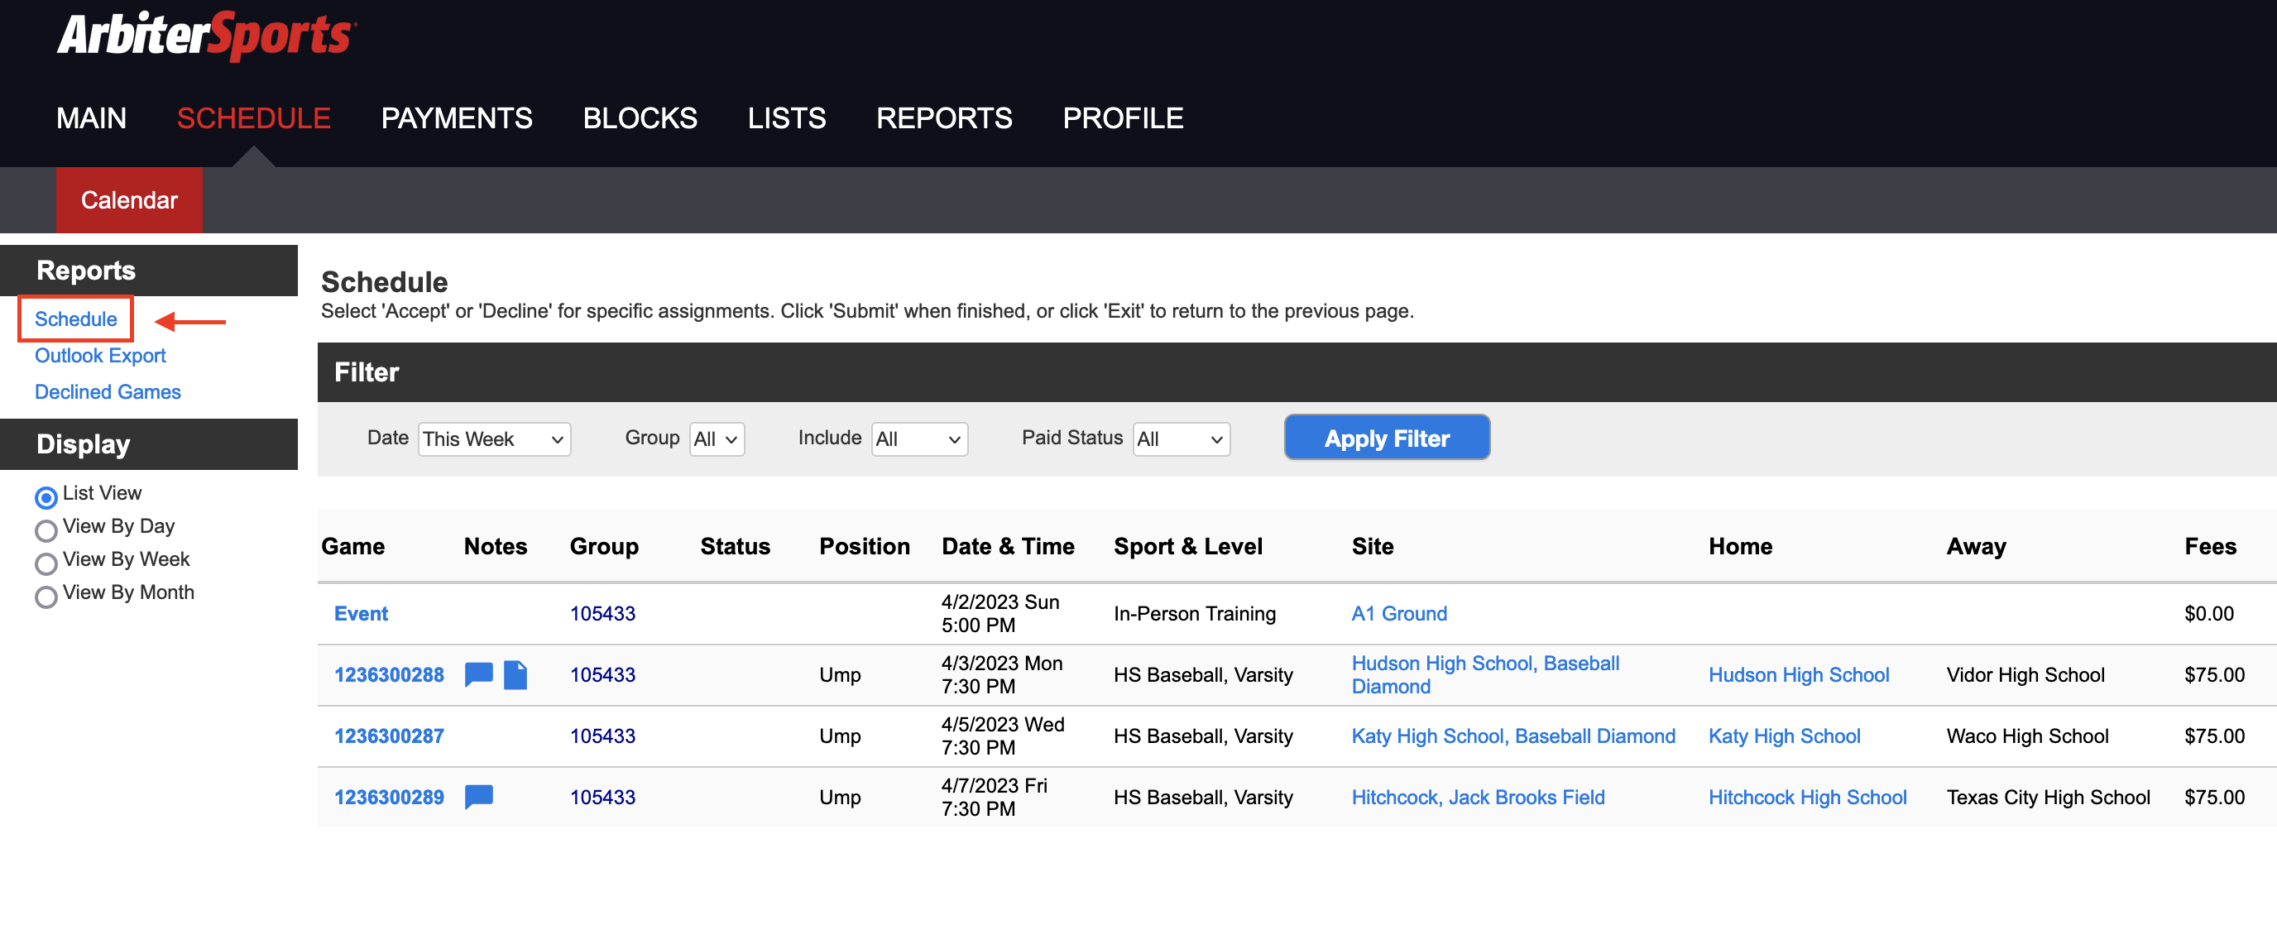View the Declined Games report
The width and height of the screenshot is (2277, 925).
click(x=107, y=391)
